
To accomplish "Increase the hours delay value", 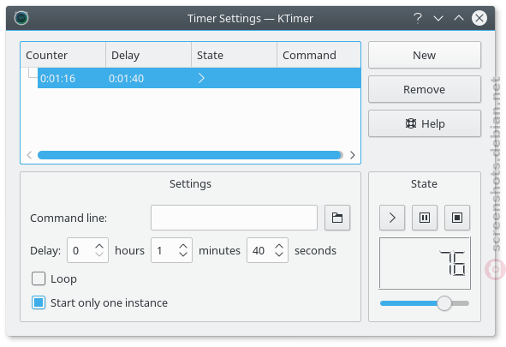I will 99,247.
